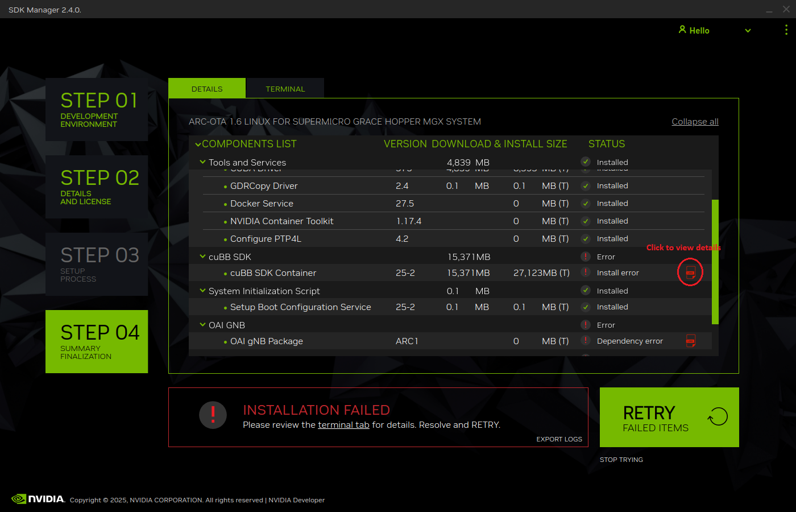Open cuBB SDK Container error log icon

(690, 272)
